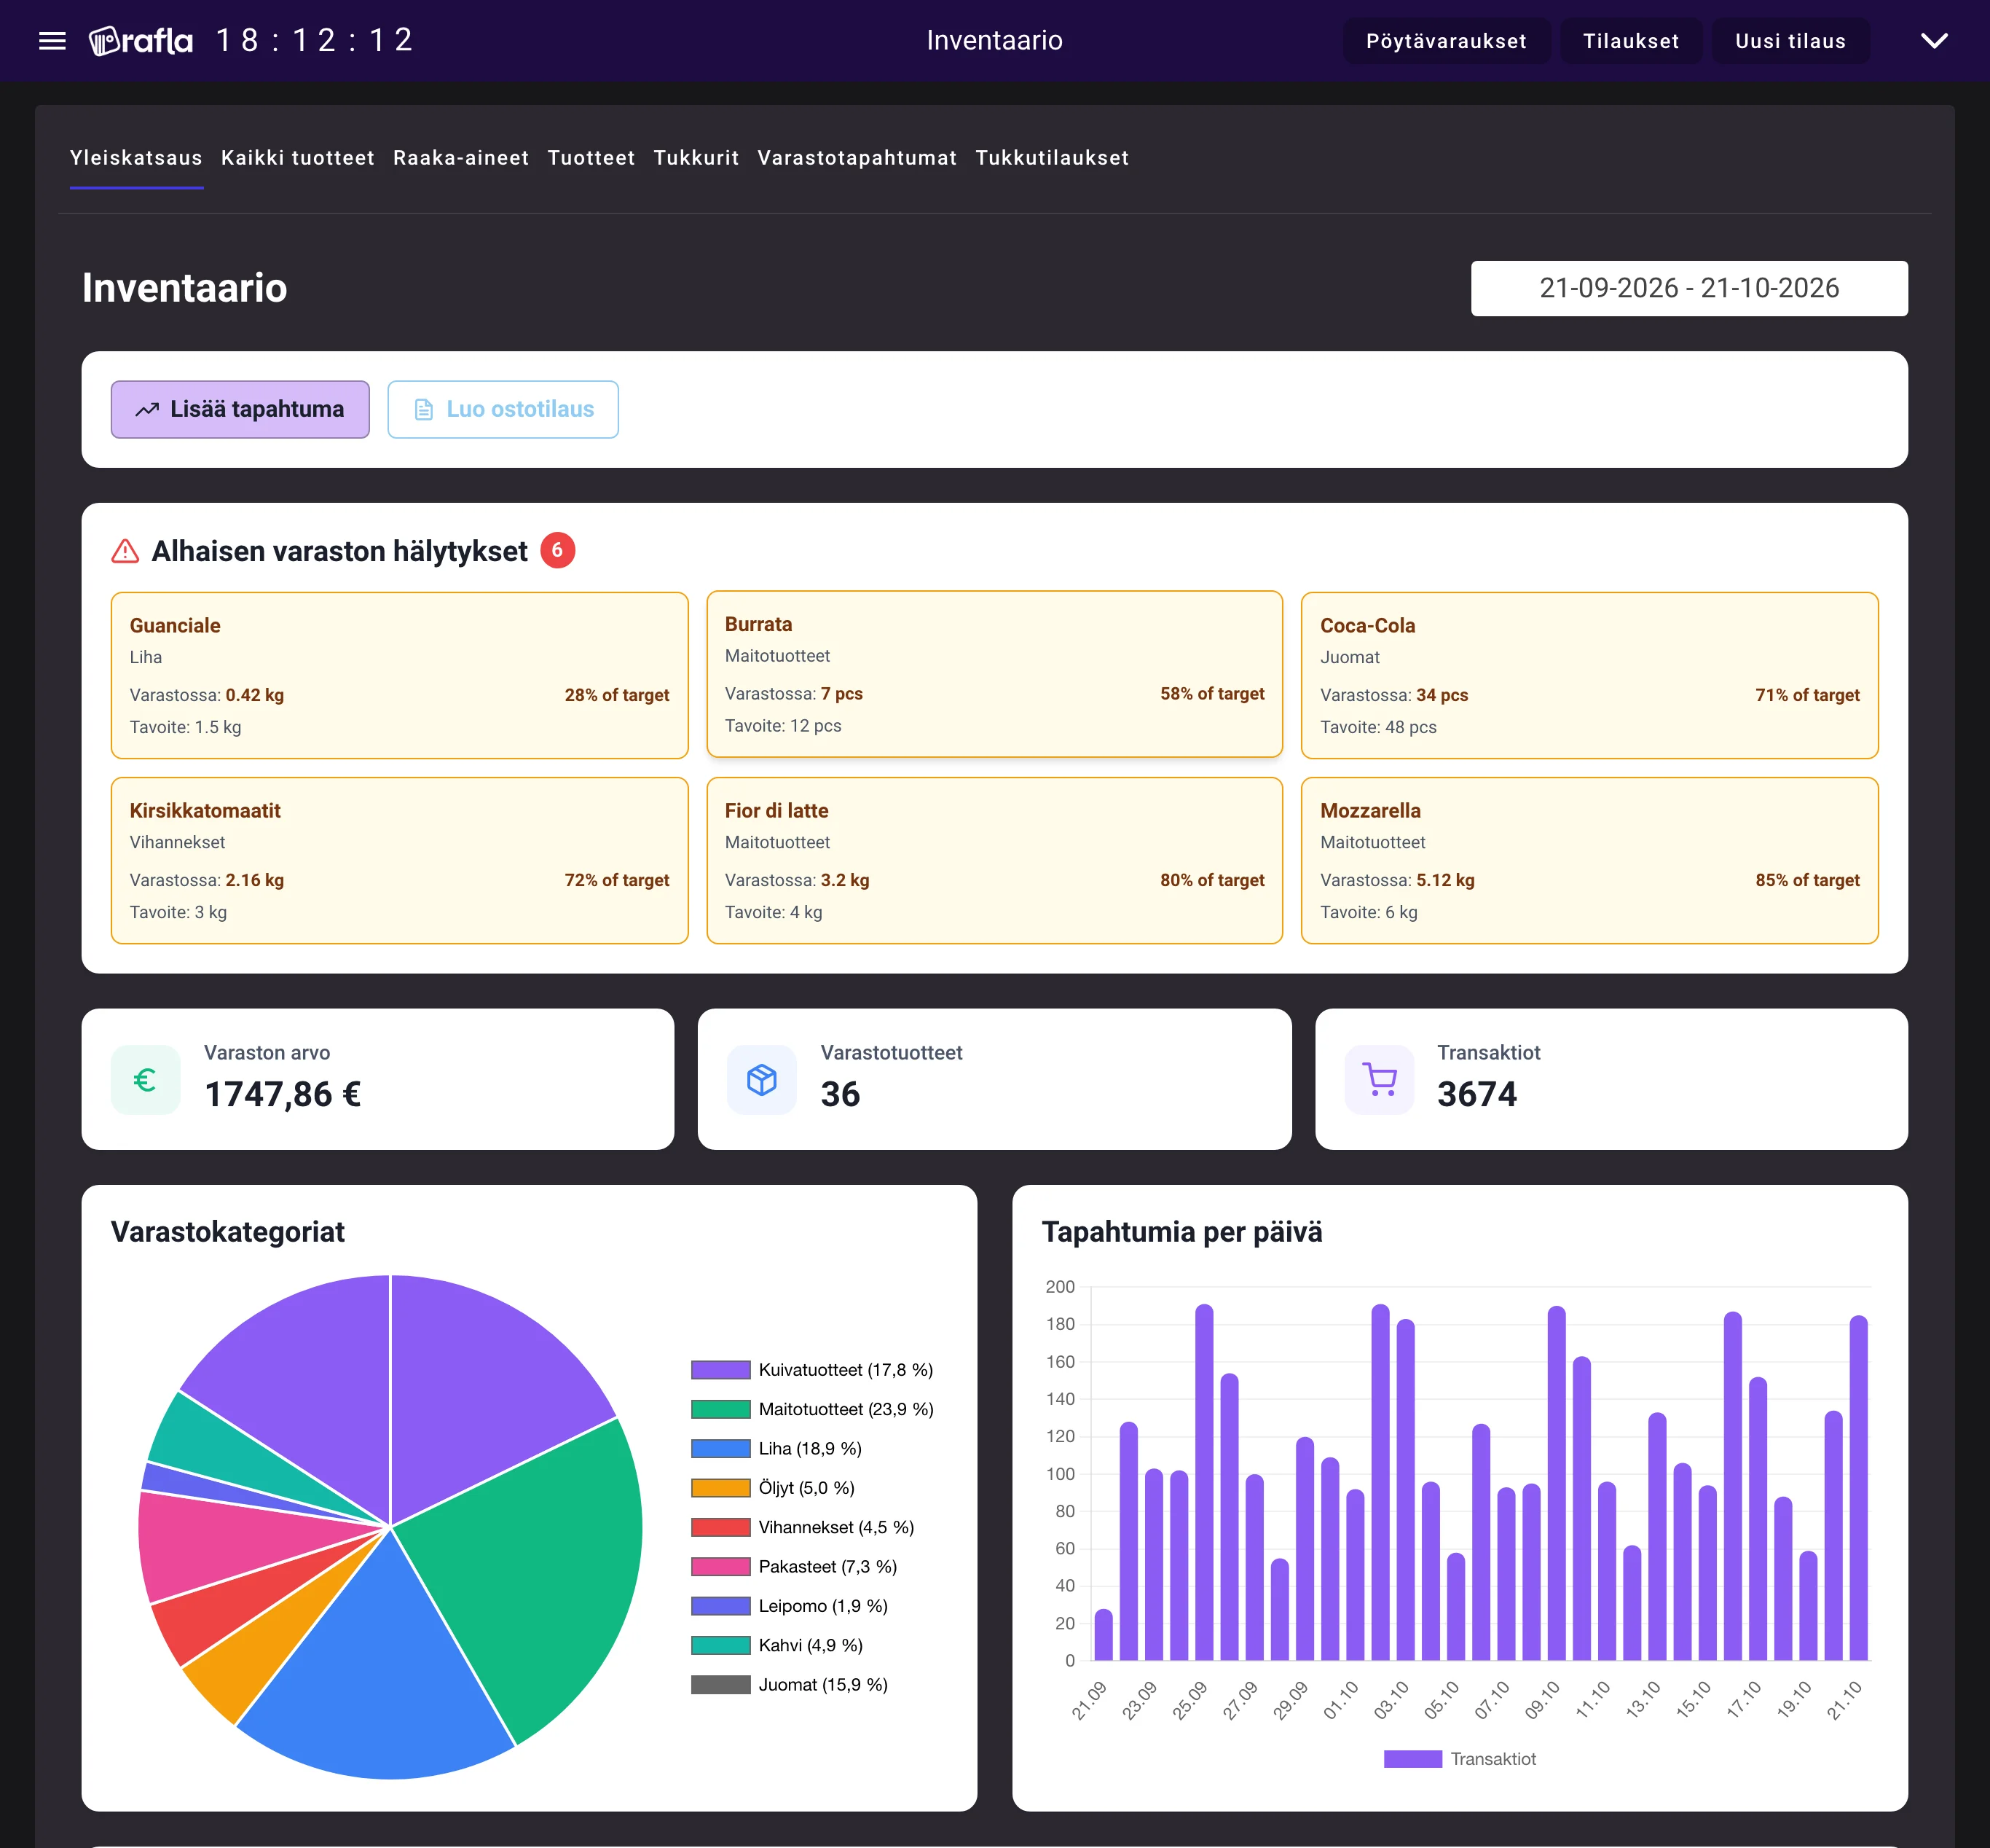
Task: Click the low-stock warning triangle icon
Action: pos(125,551)
